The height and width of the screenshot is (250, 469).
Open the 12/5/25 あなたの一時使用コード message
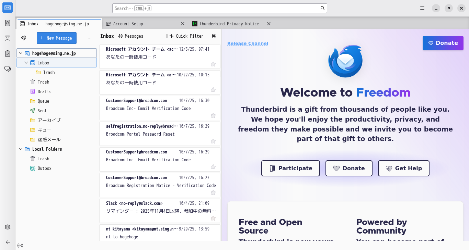(160, 57)
